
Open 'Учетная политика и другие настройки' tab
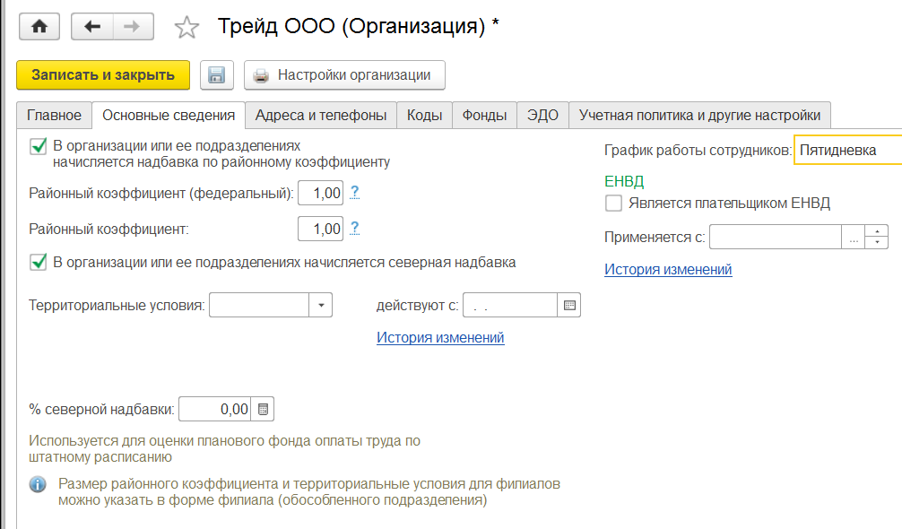click(699, 116)
